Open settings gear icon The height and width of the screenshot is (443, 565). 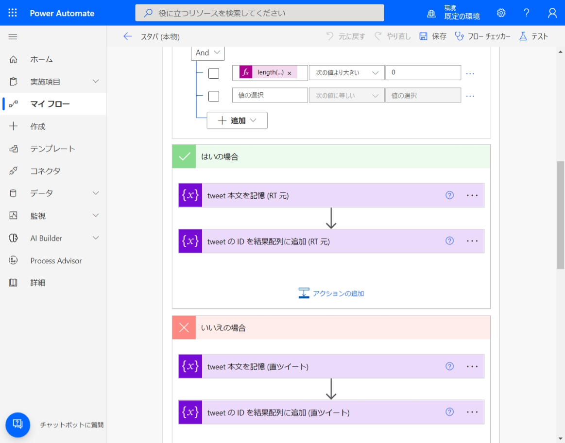pyautogui.click(x=501, y=13)
